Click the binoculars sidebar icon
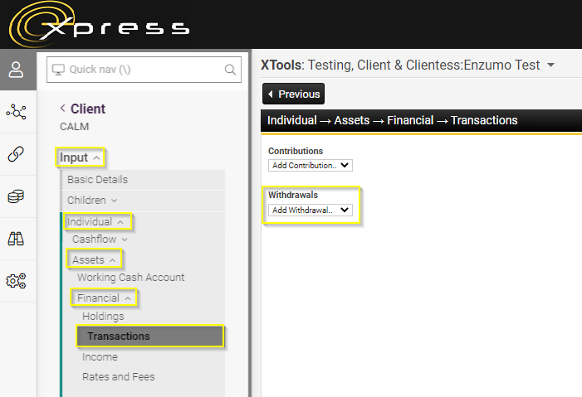This screenshot has height=397, width=582. coord(17,239)
